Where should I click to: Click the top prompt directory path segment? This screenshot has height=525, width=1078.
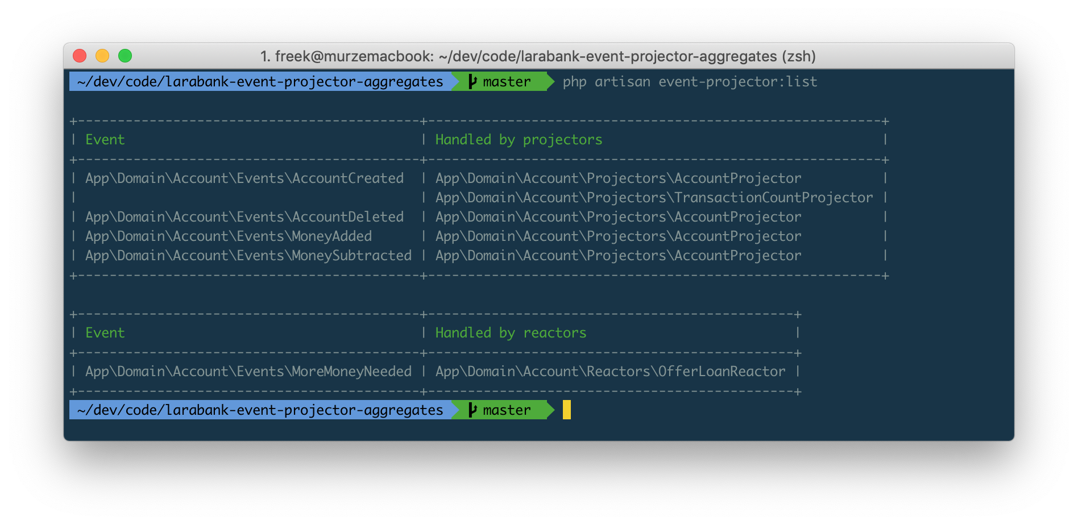pyautogui.click(x=260, y=82)
